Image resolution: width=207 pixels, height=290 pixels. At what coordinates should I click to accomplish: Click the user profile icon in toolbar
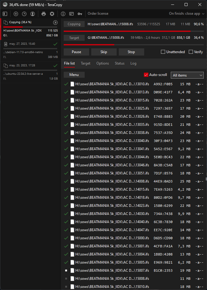coord(32,14)
